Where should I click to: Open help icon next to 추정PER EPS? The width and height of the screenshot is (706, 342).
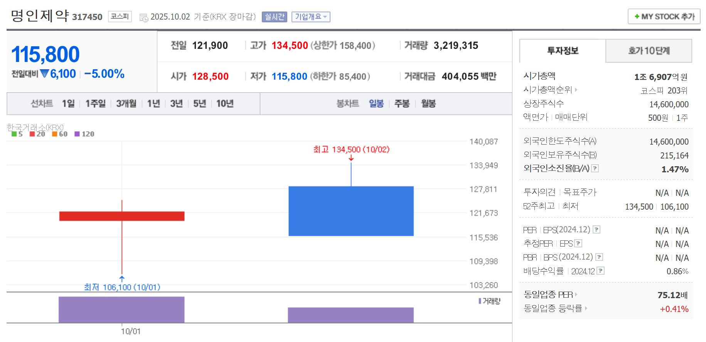[x=578, y=243]
